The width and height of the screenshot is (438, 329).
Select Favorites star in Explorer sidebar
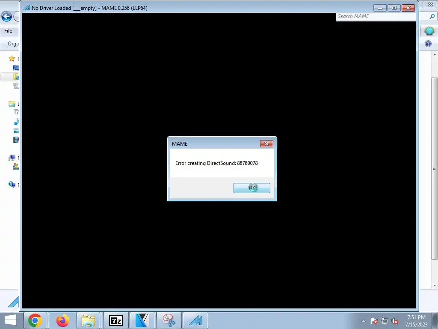[12, 58]
